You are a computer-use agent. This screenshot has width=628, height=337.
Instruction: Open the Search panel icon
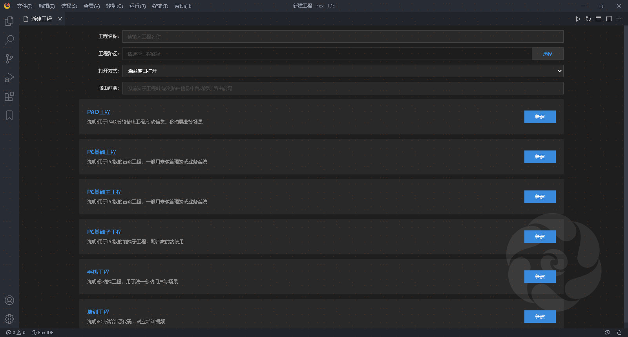tap(9, 40)
